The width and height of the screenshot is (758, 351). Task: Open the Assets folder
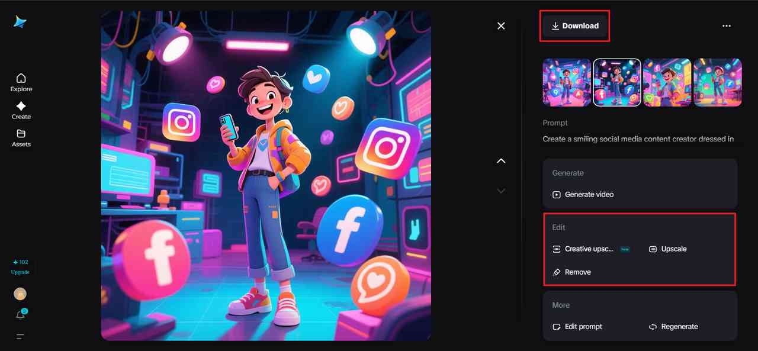tap(21, 137)
